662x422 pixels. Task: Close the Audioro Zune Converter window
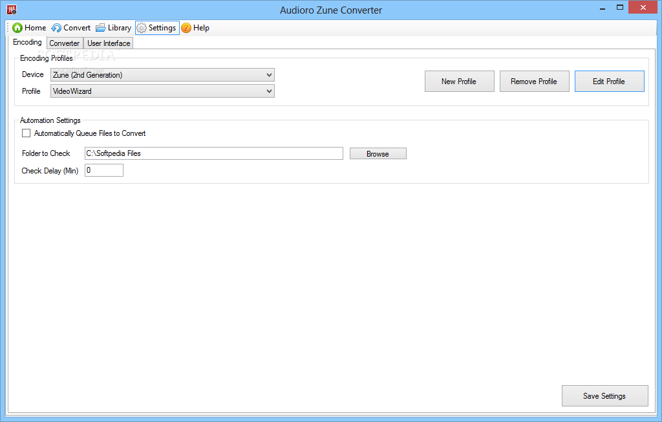pos(643,8)
